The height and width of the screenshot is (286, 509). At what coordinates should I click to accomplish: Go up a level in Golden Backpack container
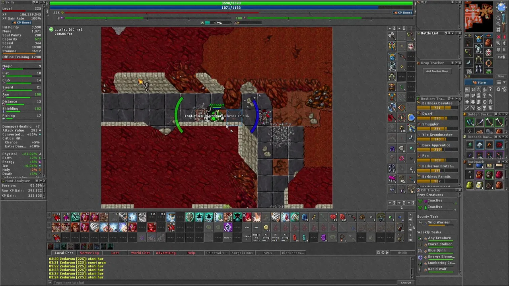point(500,114)
